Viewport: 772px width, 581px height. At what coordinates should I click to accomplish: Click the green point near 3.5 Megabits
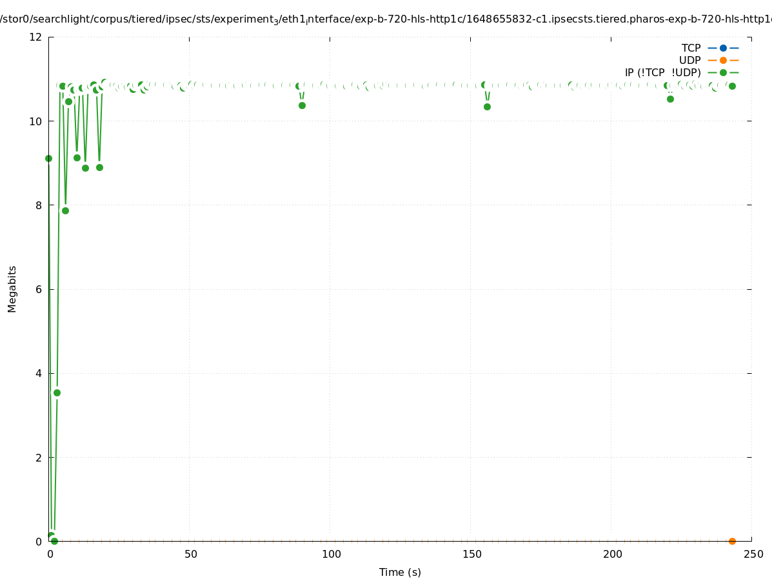[57, 392]
